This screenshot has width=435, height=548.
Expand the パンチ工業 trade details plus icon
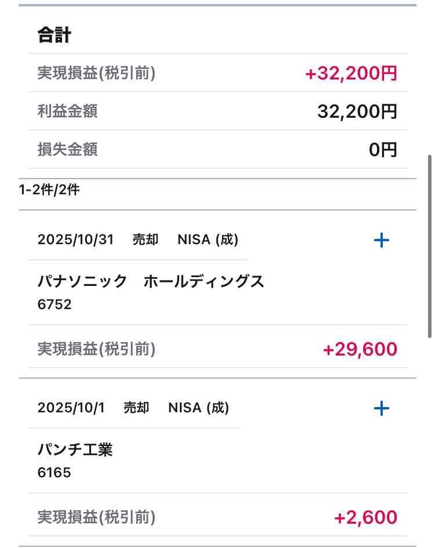pos(381,409)
